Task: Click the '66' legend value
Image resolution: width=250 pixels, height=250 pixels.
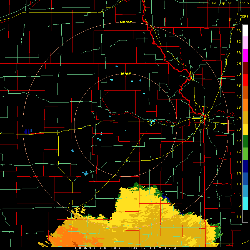Action: click(239, 31)
